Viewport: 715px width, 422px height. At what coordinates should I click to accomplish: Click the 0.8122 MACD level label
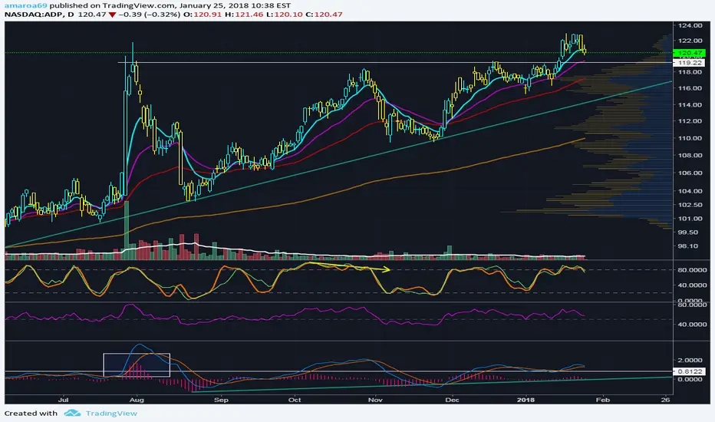[690, 372]
